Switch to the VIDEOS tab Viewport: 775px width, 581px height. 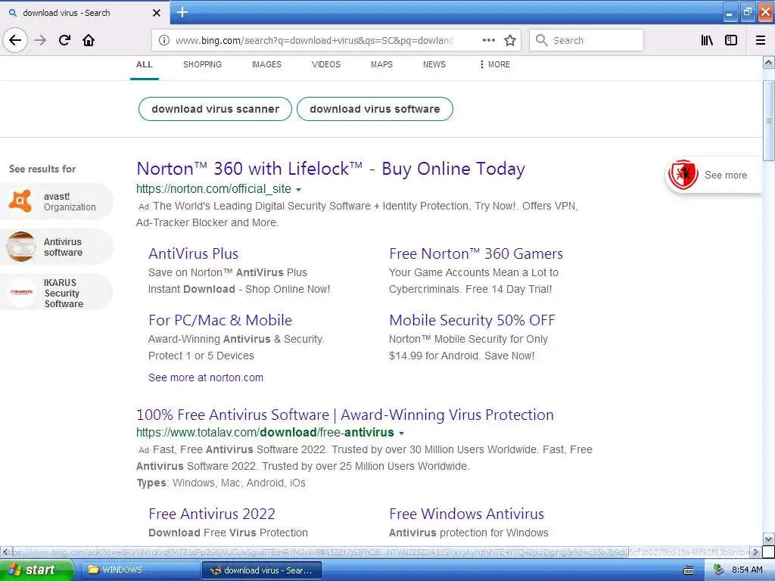pos(325,65)
